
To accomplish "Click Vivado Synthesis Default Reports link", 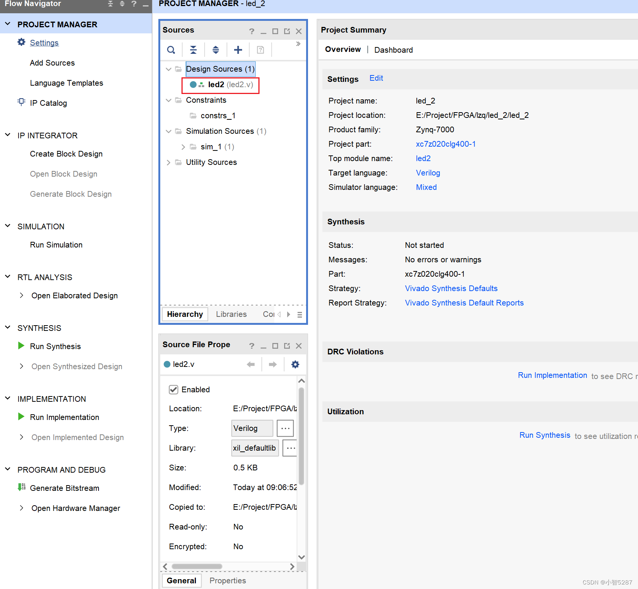I will tap(464, 303).
